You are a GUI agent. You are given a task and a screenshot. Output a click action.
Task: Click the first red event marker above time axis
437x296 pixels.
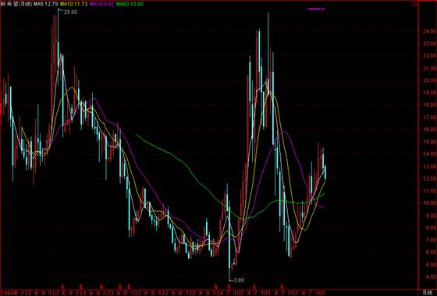click(x=63, y=287)
